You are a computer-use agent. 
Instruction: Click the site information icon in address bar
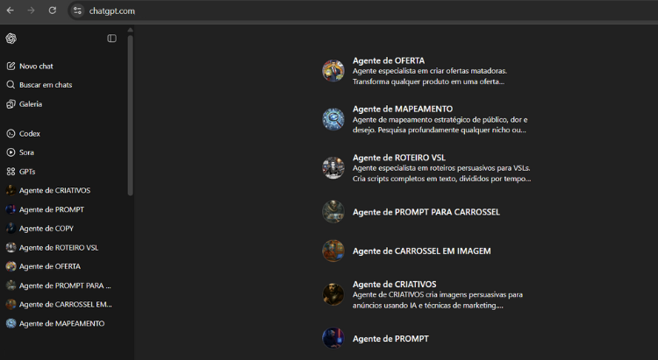tap(77, 11)
